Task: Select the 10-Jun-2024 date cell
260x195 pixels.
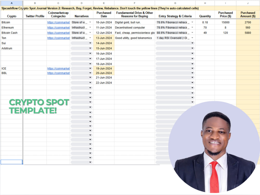Action: [104, 22]
